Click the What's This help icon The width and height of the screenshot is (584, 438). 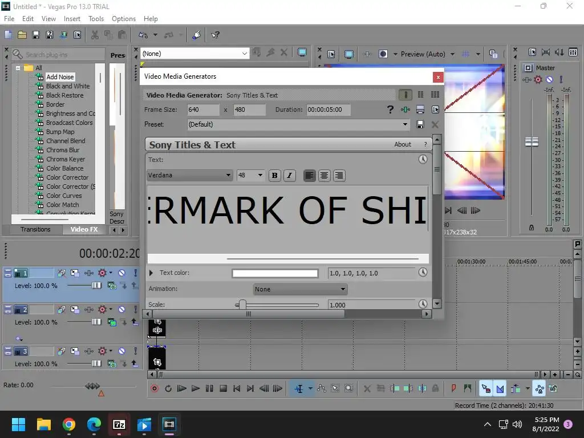pyautogui.click(x=215, y=35)
